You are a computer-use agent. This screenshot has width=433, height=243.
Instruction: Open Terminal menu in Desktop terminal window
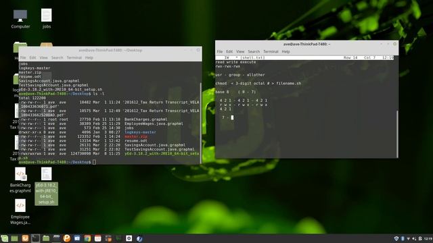pyautogui.click(x=74, y=58)
